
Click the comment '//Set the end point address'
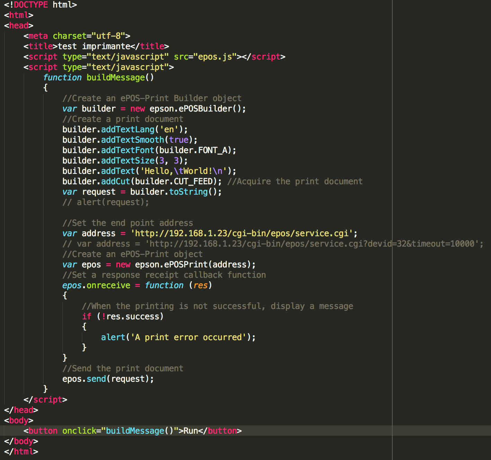coord(128,223)
